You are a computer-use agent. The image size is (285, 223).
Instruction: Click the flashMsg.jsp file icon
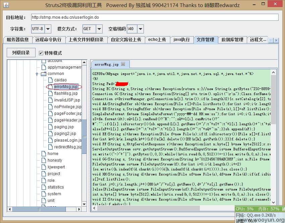(x=51, y=93)
